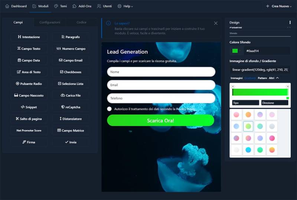Add a Campo Testo field

point(29,48)
